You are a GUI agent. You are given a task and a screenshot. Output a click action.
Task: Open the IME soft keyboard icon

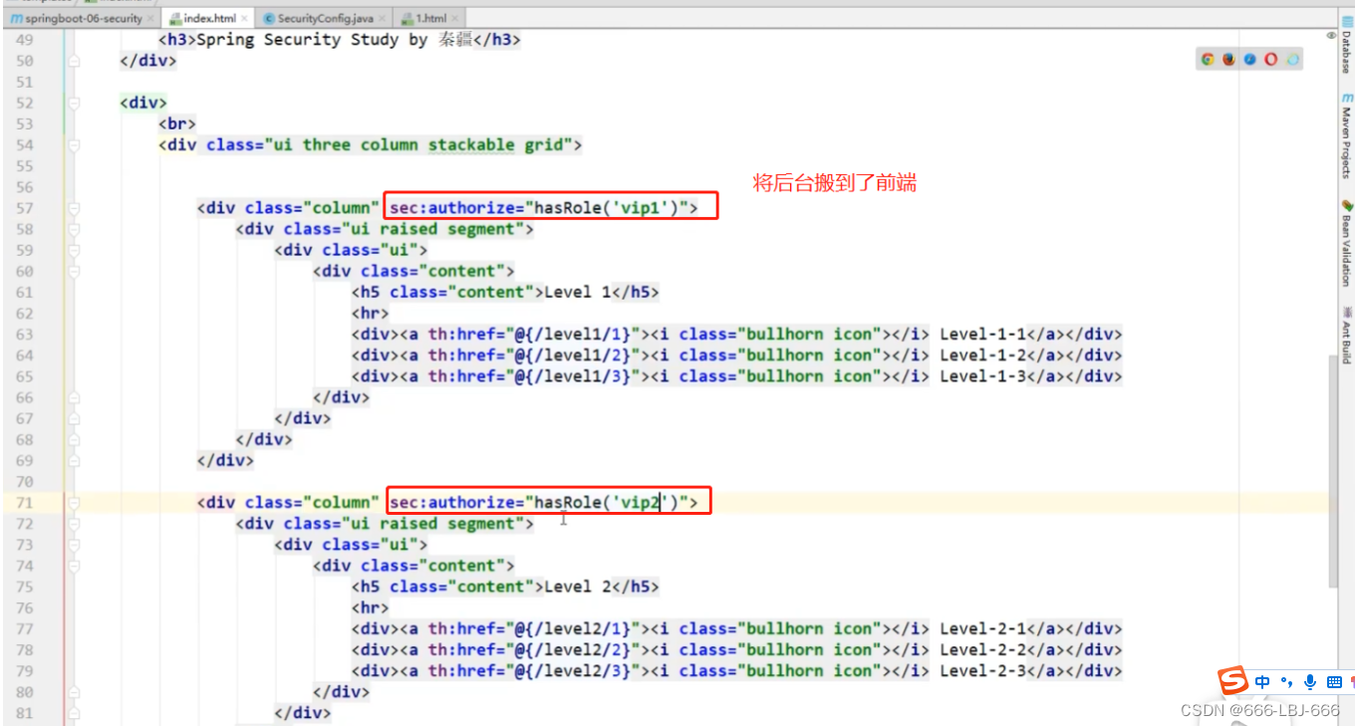(1334, 683)
